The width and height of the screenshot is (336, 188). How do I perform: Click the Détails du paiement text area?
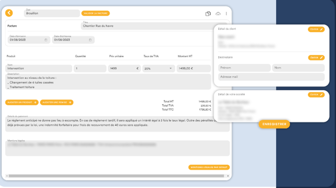(117, 124)
